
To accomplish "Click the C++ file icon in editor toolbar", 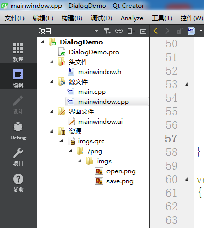I will click(191, 31).
